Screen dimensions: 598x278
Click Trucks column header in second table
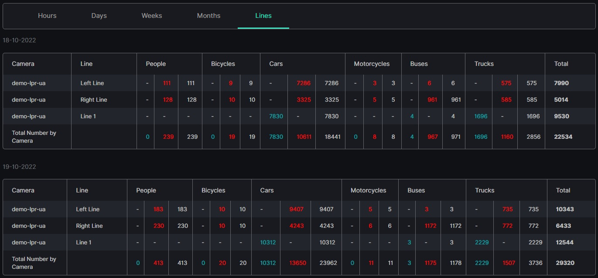(x=485, y=190)
